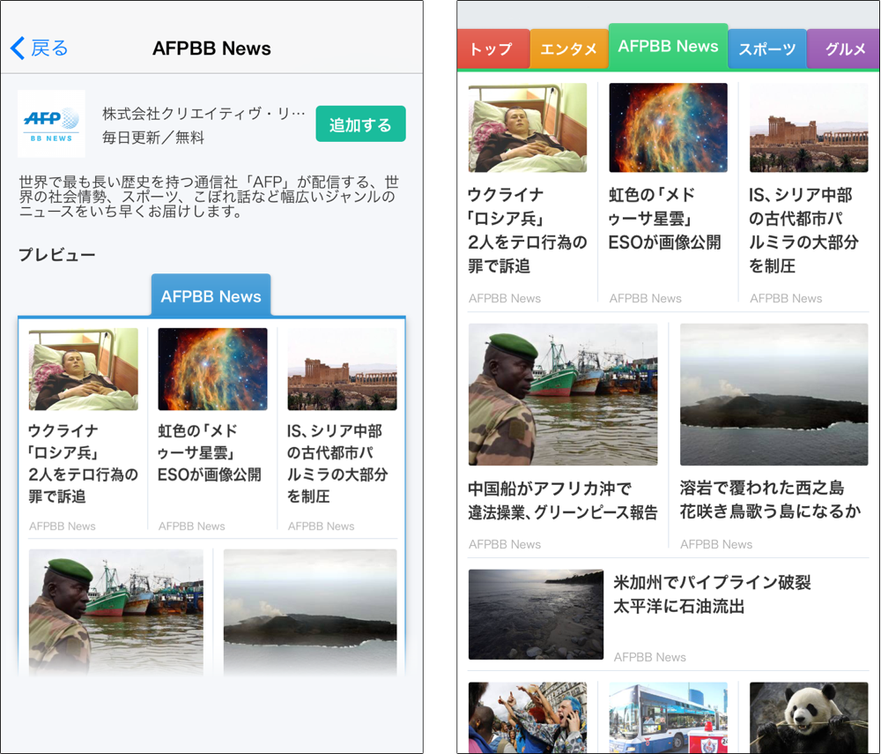This screenshot has height=754, width=881.
Task: Open right feed headline 虹色の「メドゥーサ星雲」
Action: click(x=664, y=218)
